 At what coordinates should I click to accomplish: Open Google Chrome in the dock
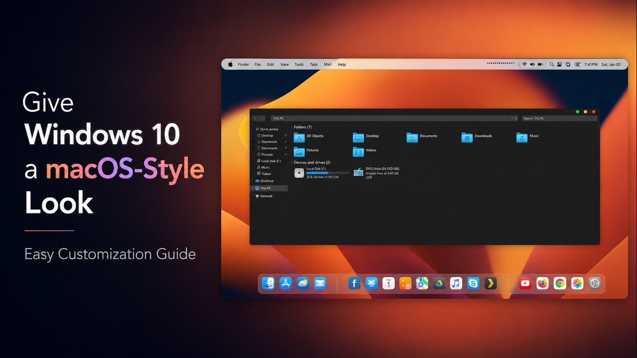pyautogui.click(x=560, y=283)
